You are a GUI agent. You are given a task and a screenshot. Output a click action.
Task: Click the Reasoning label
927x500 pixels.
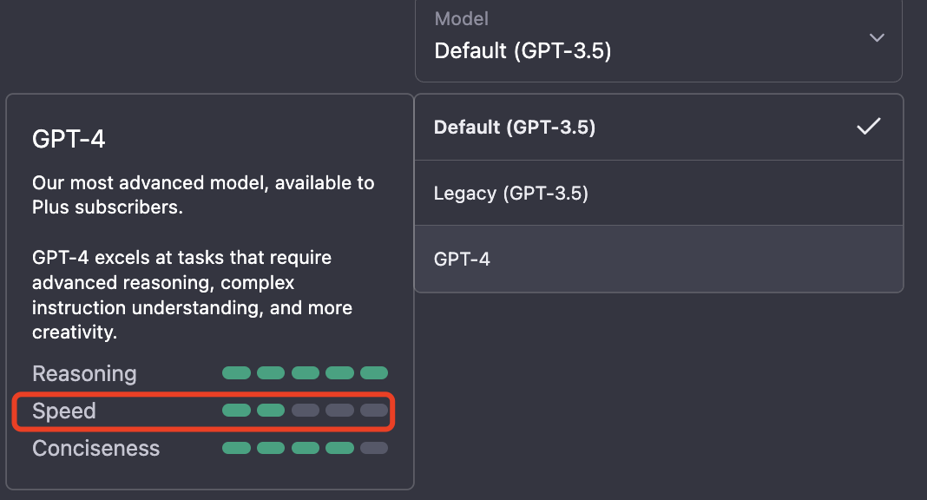pyautogui.click(x=84, y=374)
